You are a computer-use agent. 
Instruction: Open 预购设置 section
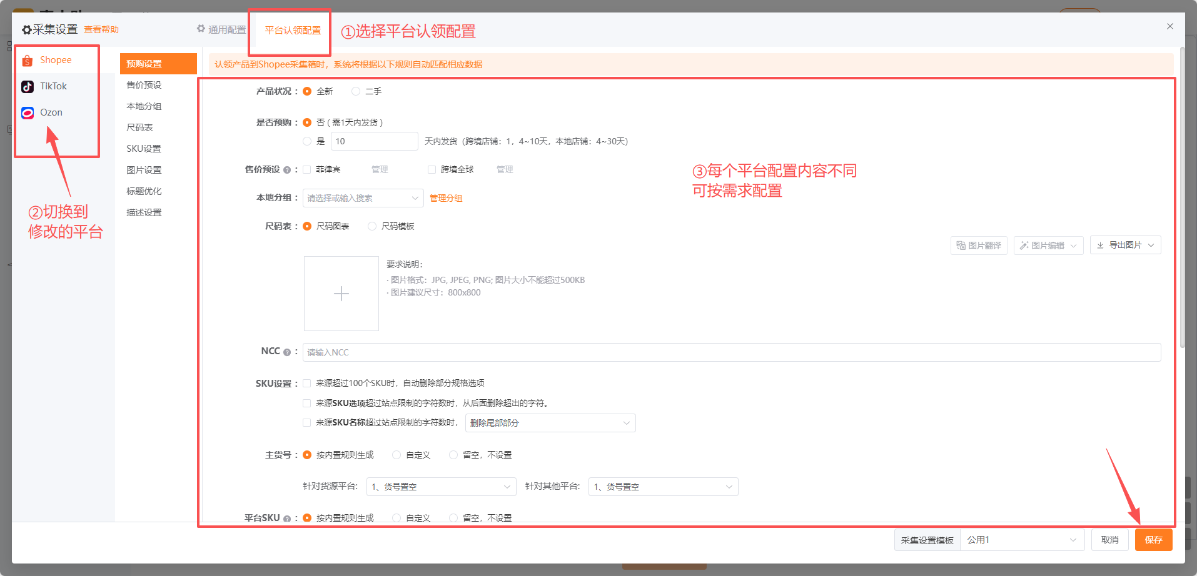[158, 64]
